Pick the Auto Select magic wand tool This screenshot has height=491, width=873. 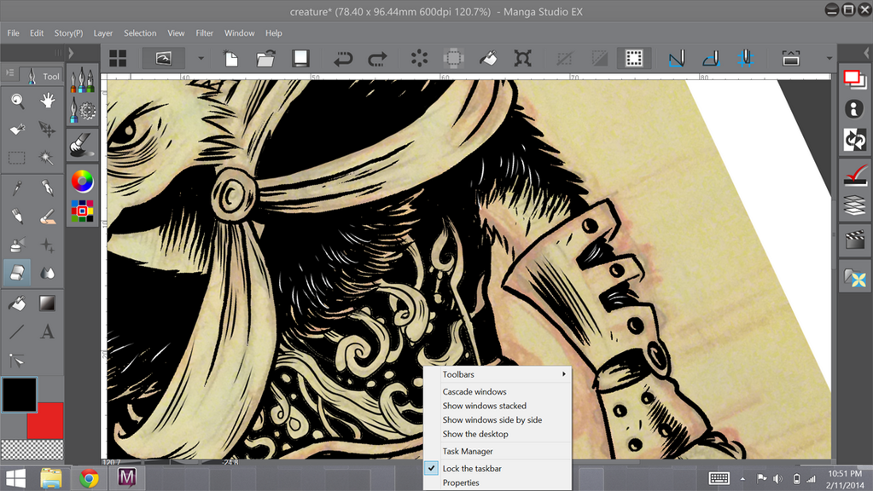tap(48, 158)
